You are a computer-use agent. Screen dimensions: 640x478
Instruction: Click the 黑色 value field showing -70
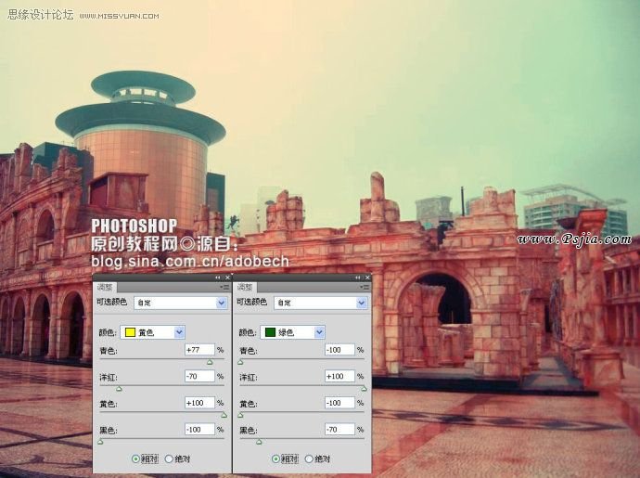[x=339, y=430]
